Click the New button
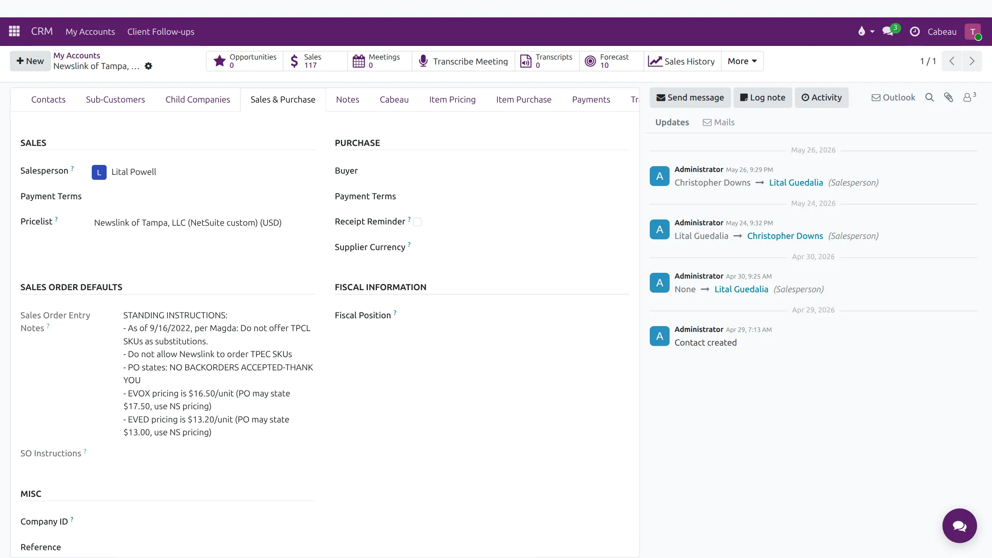Viewport: 992px width, 558px height. click(x=30, y=61)
